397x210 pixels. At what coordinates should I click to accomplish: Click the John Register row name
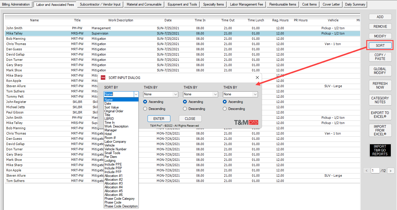pyautogui.click(x=16, y=102)
